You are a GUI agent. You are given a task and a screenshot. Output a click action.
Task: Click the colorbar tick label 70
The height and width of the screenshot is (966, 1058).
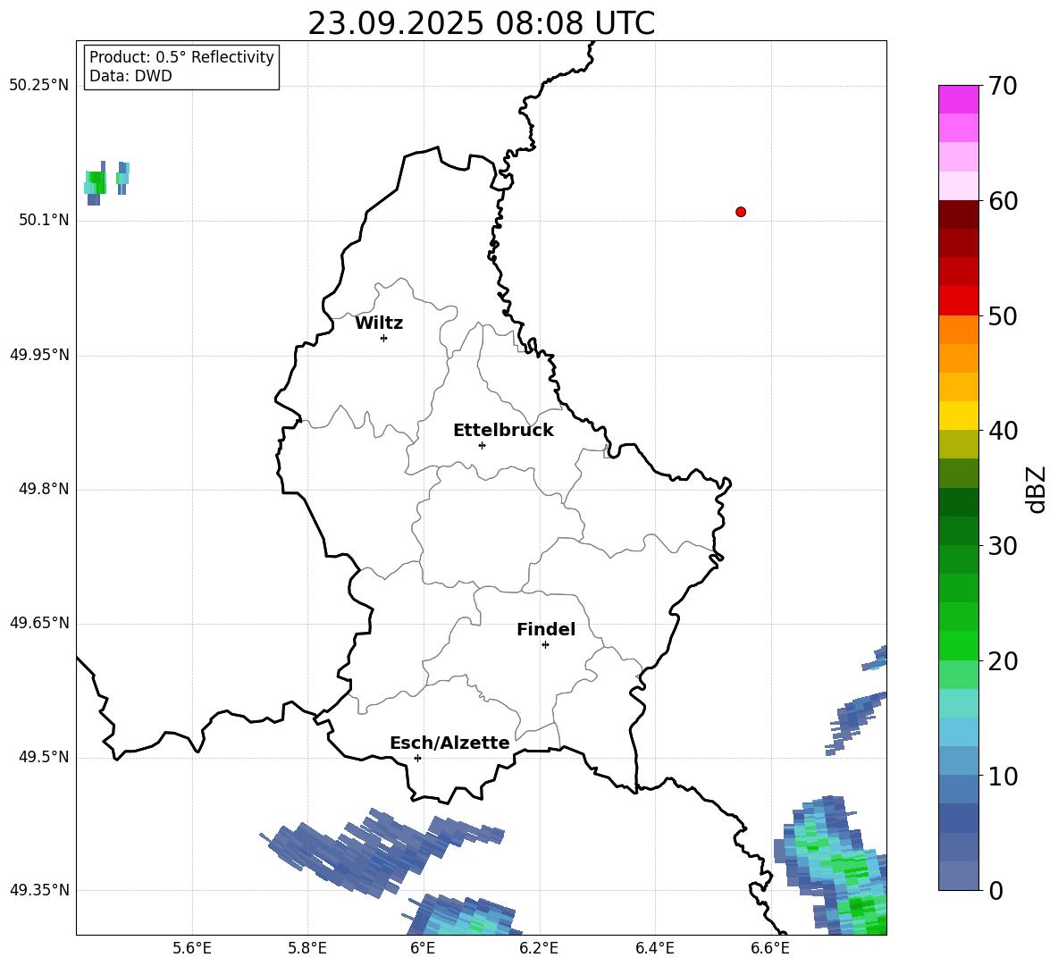[1003, 87]
